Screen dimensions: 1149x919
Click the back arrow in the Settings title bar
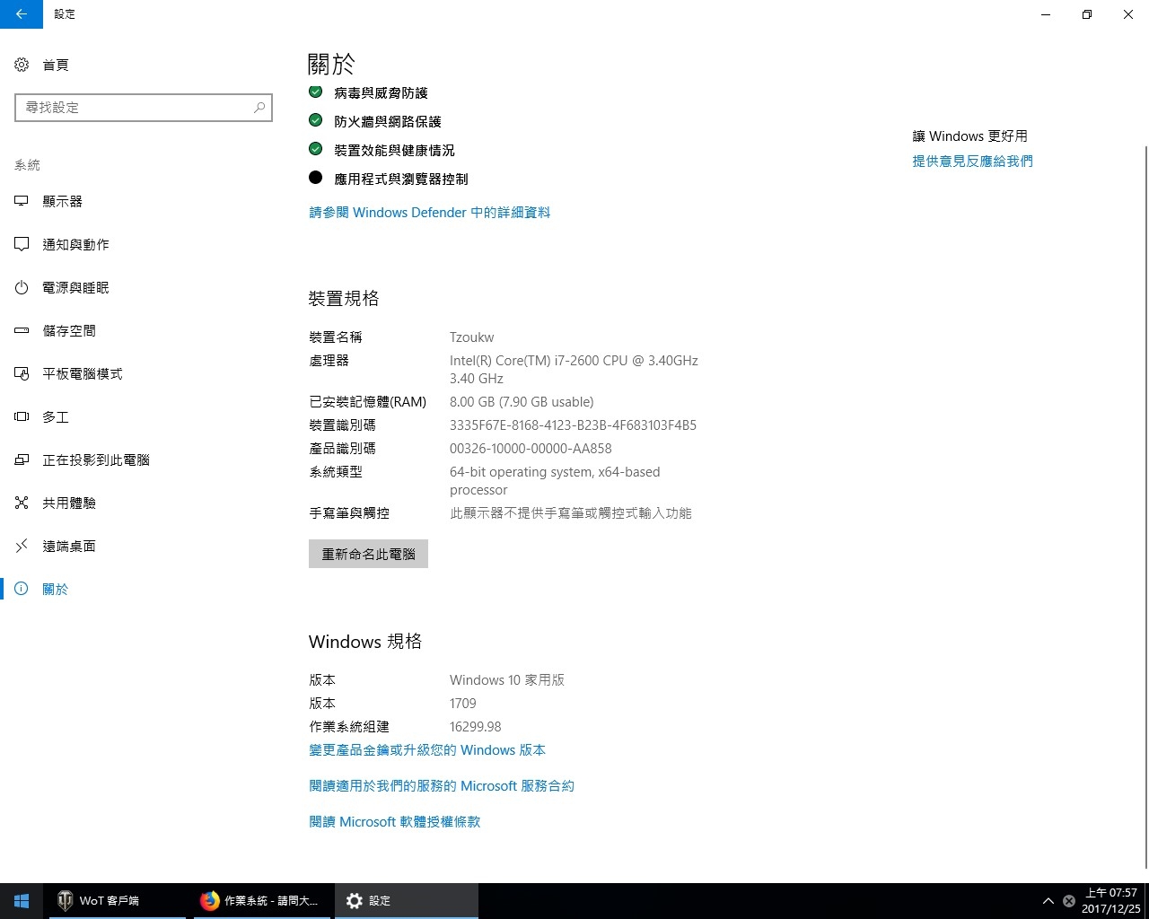(22, 14)
